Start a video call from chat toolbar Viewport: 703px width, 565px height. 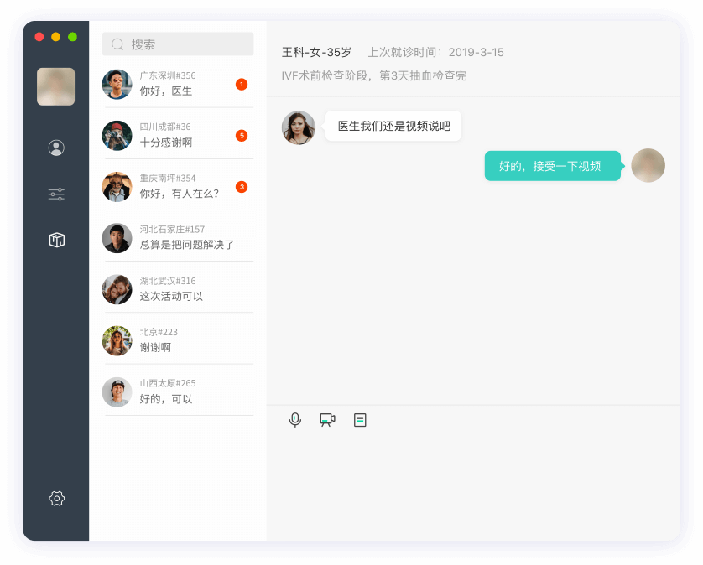[x=327, y=420]
